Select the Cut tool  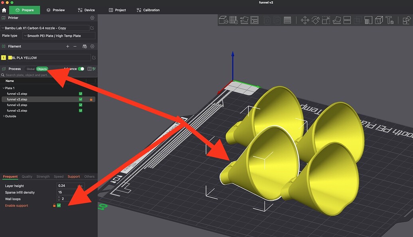click(347, 20)
